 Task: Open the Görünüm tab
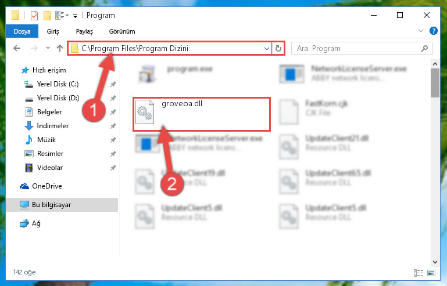[122, 31]
